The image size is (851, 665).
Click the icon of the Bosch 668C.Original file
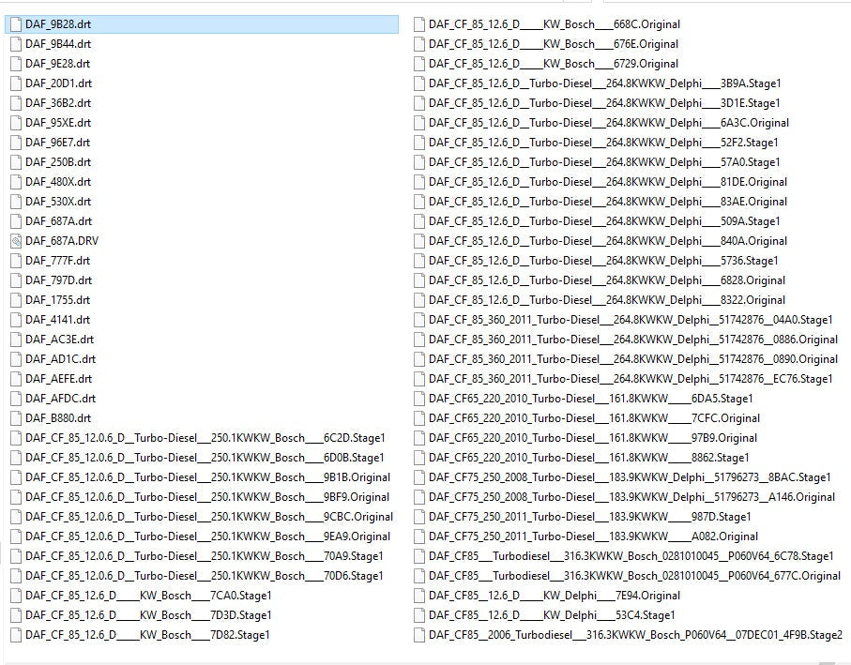(x=418, y=24)
